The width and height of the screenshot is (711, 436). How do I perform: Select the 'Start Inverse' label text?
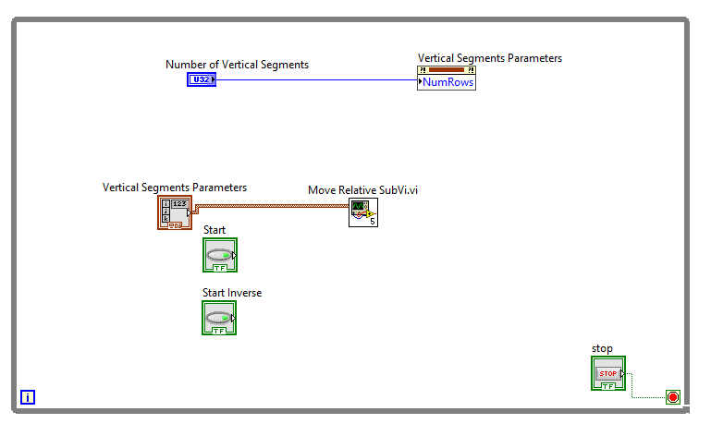pyautogui.click(x=232, y=293)
